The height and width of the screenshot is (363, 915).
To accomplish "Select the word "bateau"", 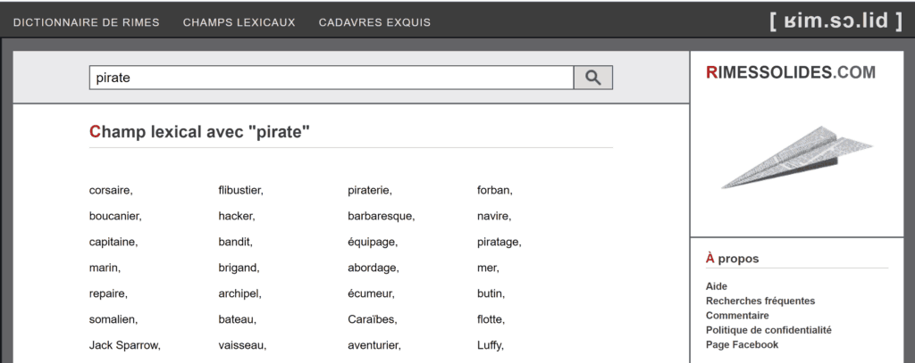I will pyautogui.click(x=236, y=320).
